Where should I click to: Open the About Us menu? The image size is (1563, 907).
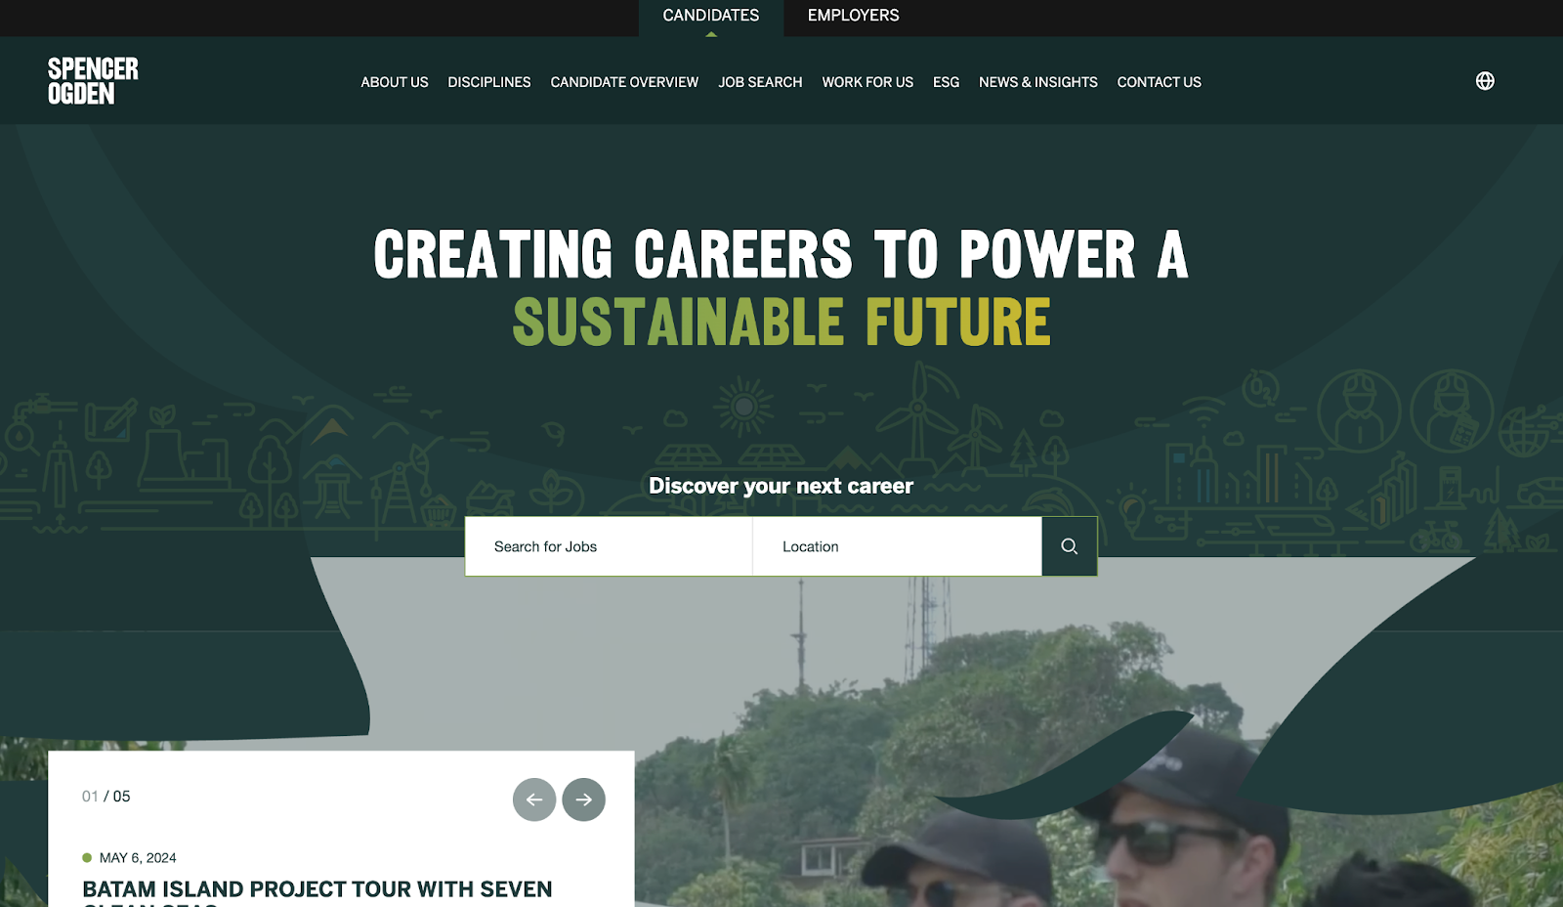[x=395, y=82]
